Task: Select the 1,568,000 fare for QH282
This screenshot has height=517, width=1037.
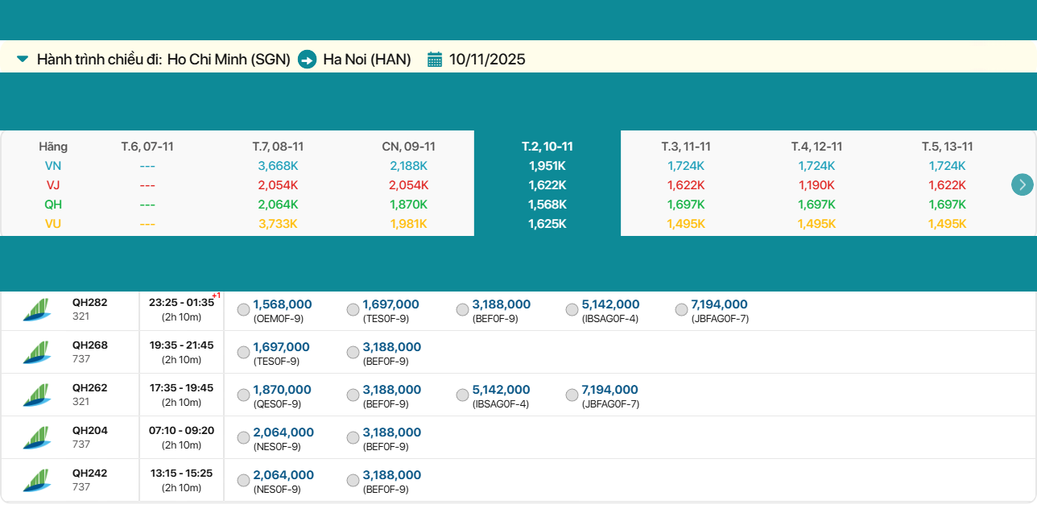Action: (243, 309)
